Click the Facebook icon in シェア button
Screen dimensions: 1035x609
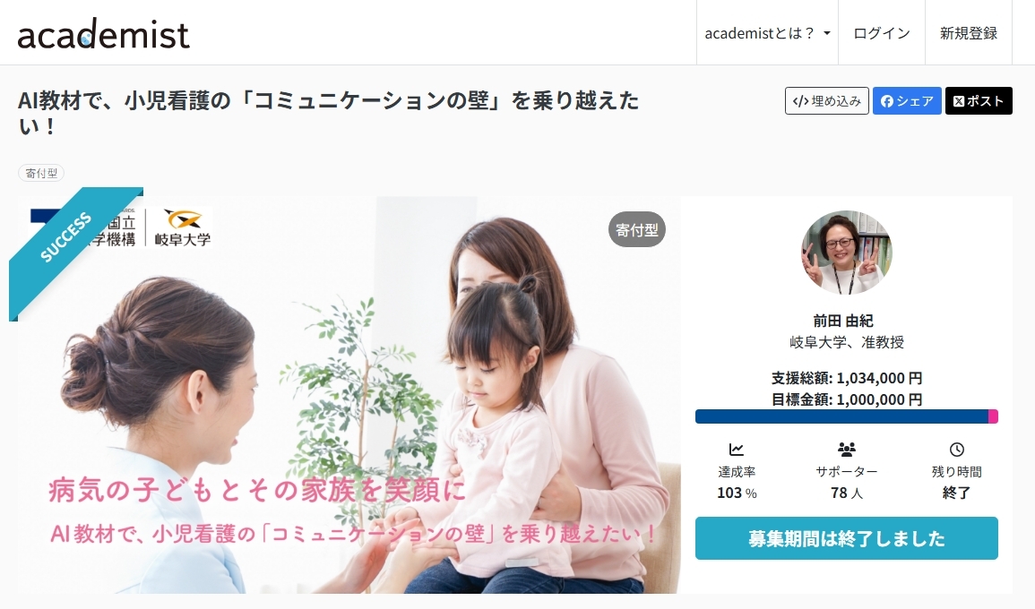887,101
